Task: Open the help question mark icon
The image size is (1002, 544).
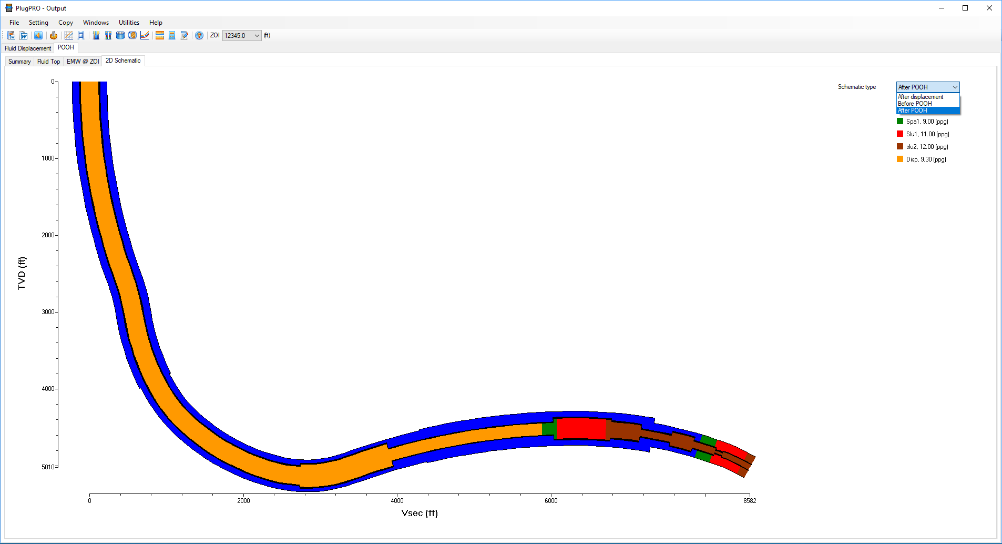Action: [199, 35]
